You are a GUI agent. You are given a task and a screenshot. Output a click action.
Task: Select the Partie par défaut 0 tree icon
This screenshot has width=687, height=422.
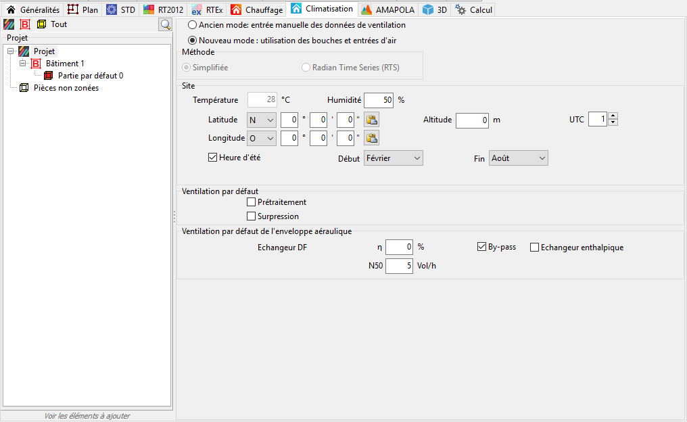pyautogui.click(x=48, y=76)
